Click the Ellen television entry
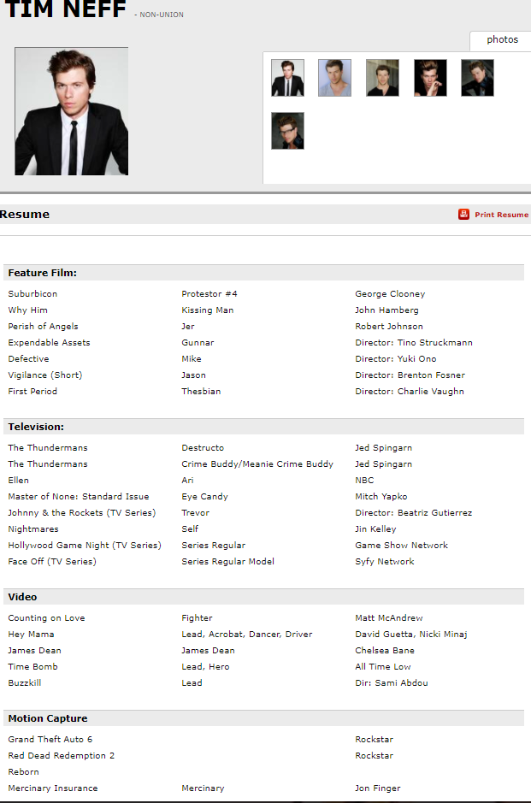 coord(19,481)
